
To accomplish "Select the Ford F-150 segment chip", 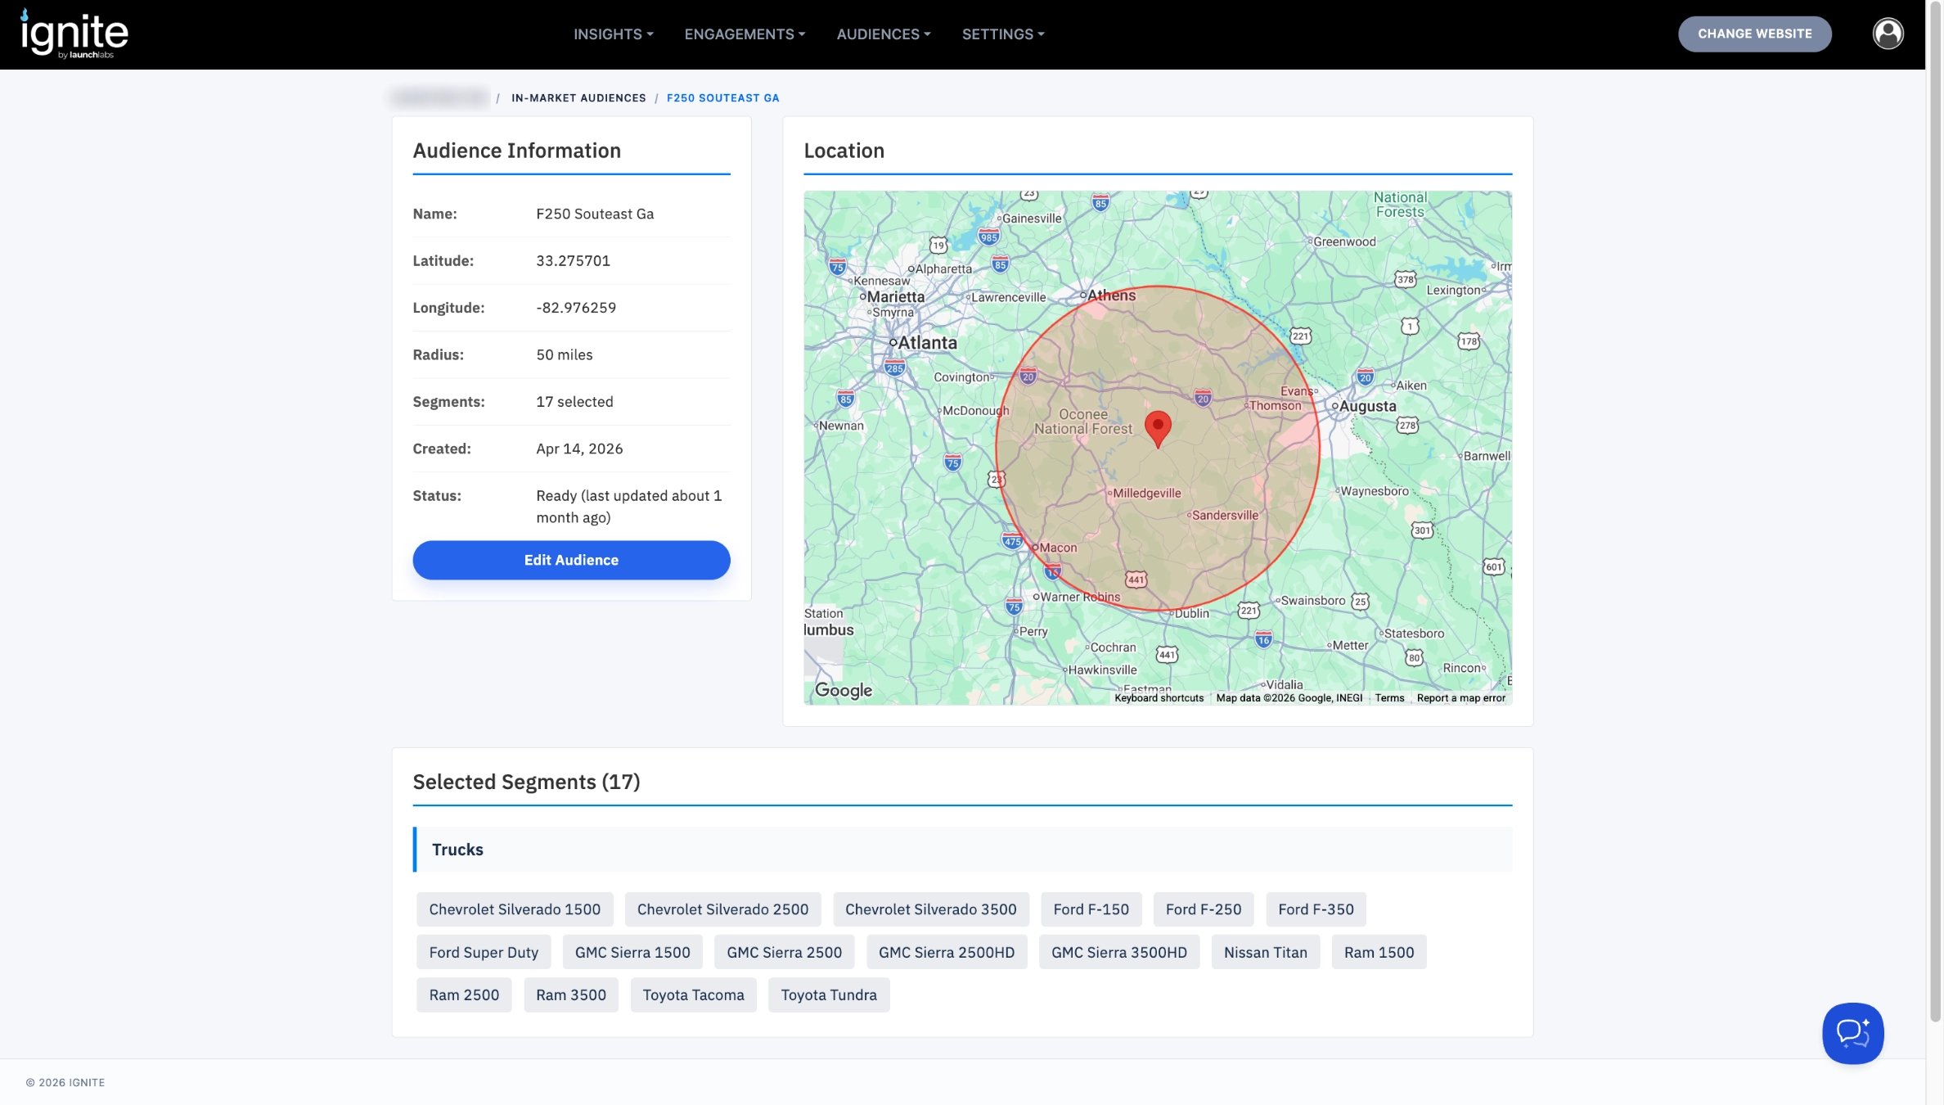I will coord(1091,909).
